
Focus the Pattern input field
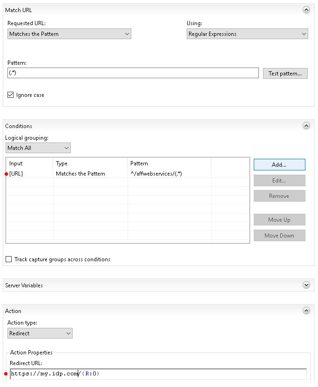pos(133,73)
